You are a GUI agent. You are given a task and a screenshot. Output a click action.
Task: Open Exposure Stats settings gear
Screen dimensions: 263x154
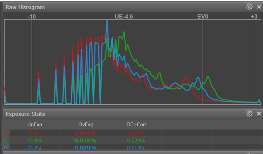[x=249, y=114]
